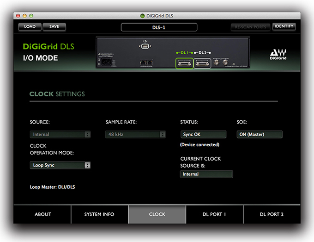Click the ethernet ports on device image
Image resolution: width=314 pixels, height=242 pixels.
coord(146,63)
